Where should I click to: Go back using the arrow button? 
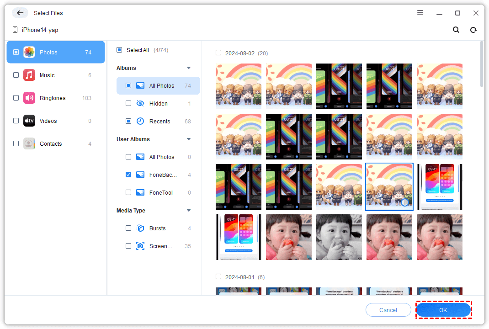pyautogui.click(x=20, y=13)
